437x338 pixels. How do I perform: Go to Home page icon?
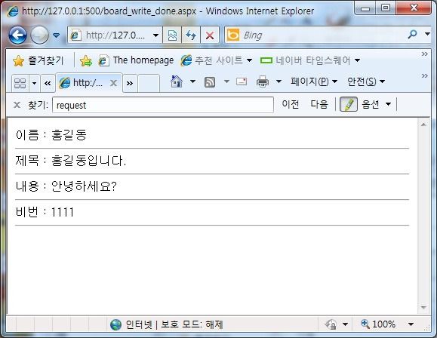[176, 81]
